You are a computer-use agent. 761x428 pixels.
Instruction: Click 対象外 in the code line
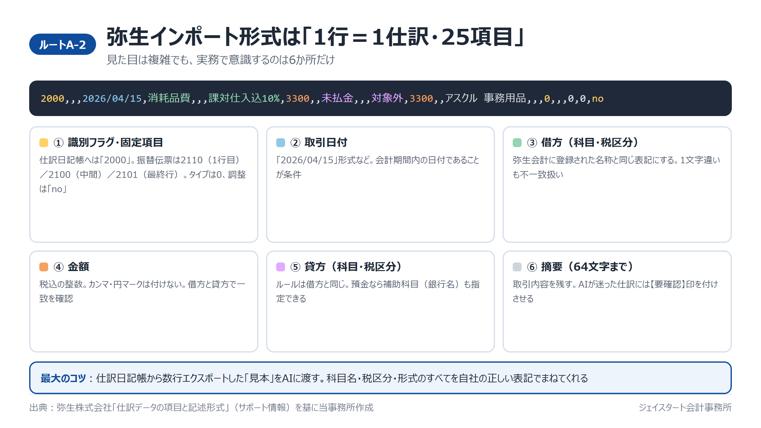click(387, 98)
